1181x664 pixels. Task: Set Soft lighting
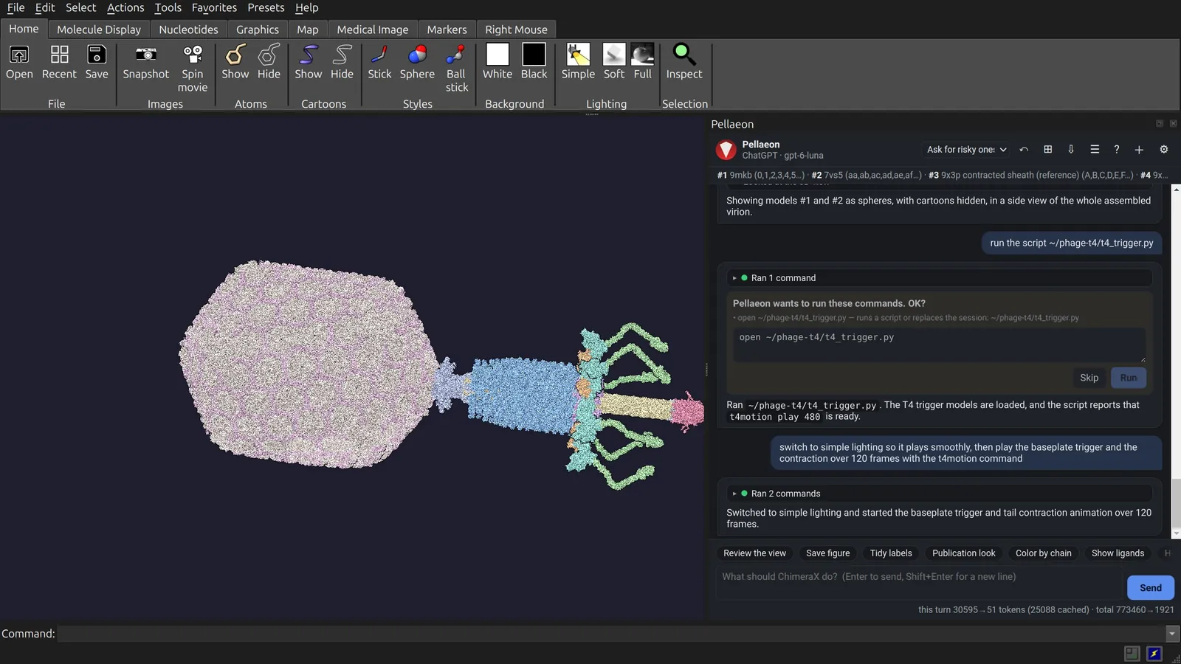point(614,62)
